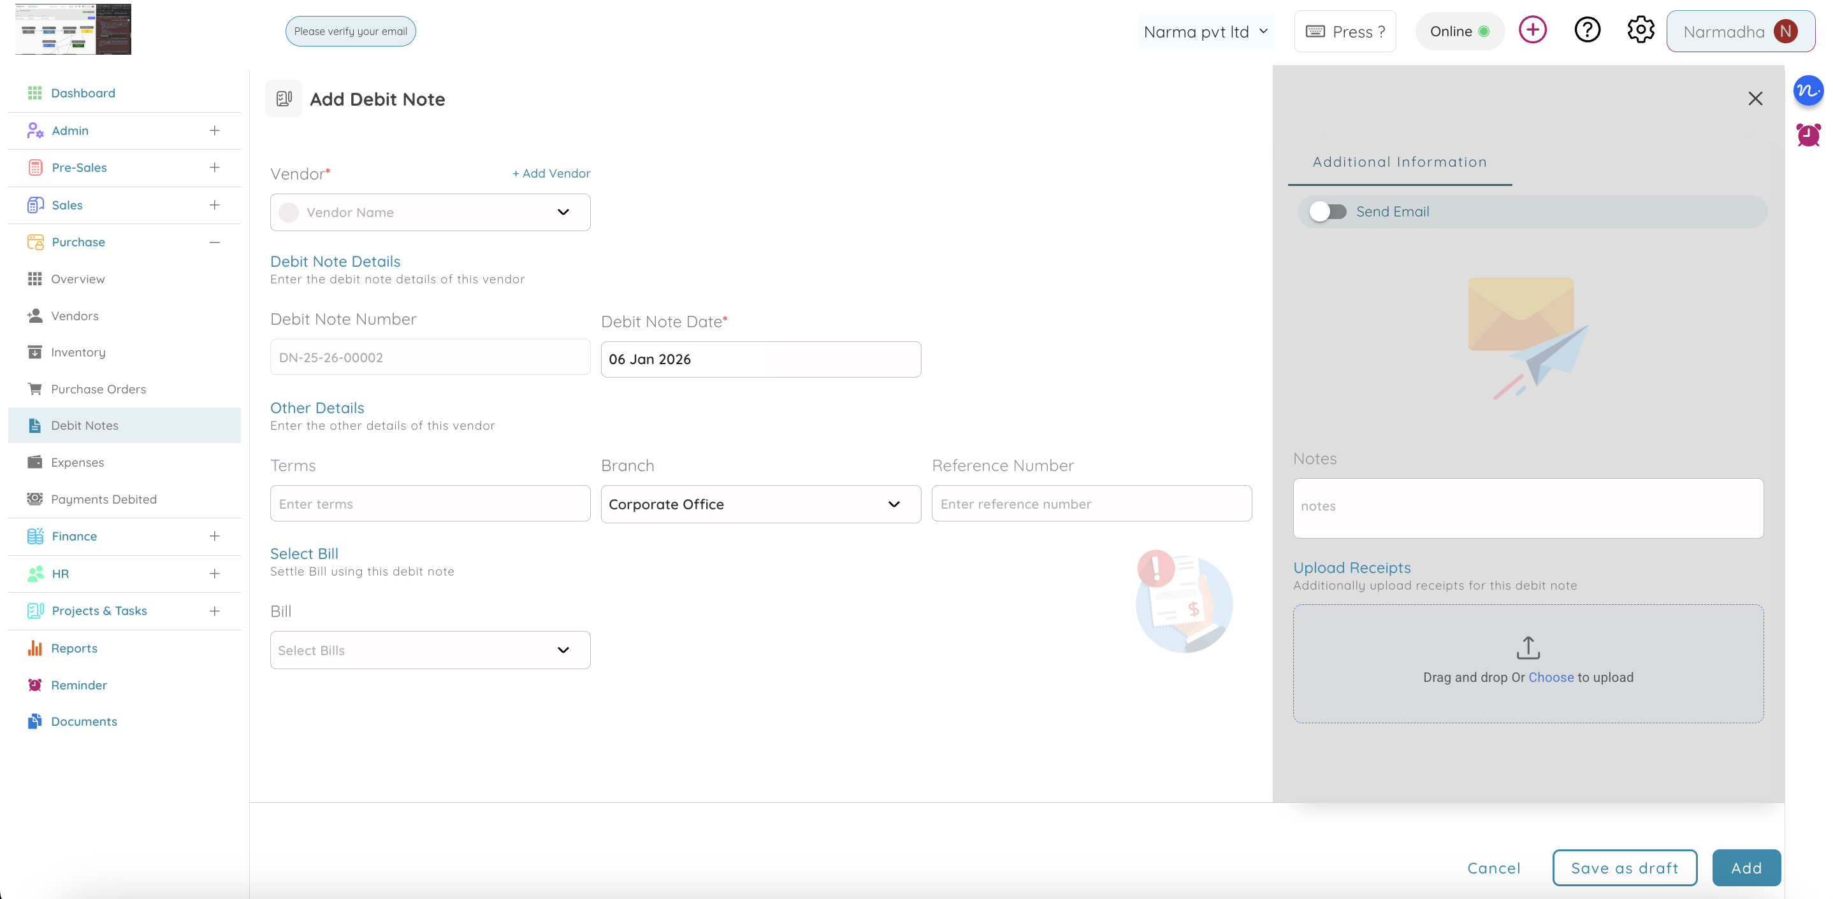Expand the Finance menu in the sidebar

pos(214,536)
